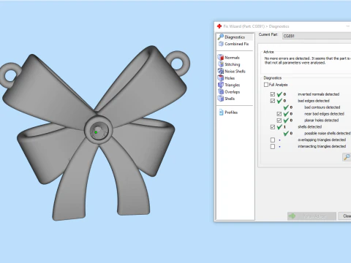
Task: Click 'bad contours detected' text
Action: coord(322,107)
